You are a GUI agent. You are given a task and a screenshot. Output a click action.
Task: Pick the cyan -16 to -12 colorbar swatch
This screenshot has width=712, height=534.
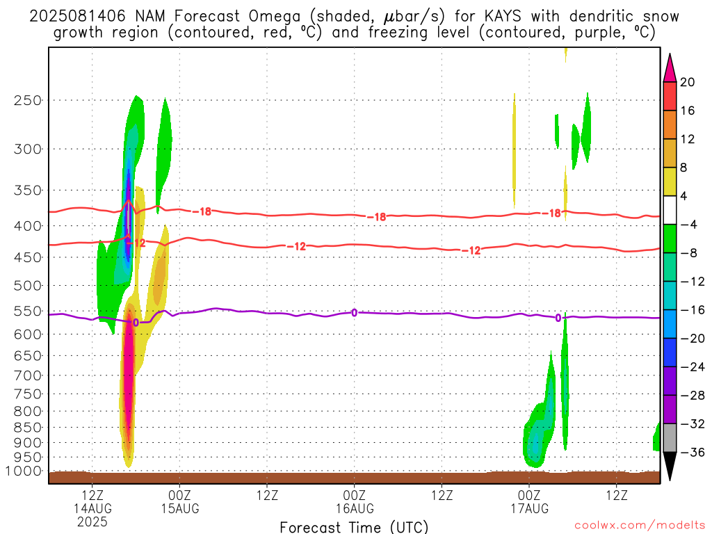pyautogui.click(x=670, y=296)
